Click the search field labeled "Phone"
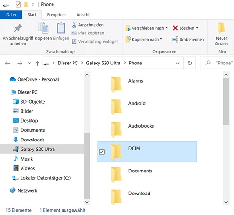 [x=217, y=63]
